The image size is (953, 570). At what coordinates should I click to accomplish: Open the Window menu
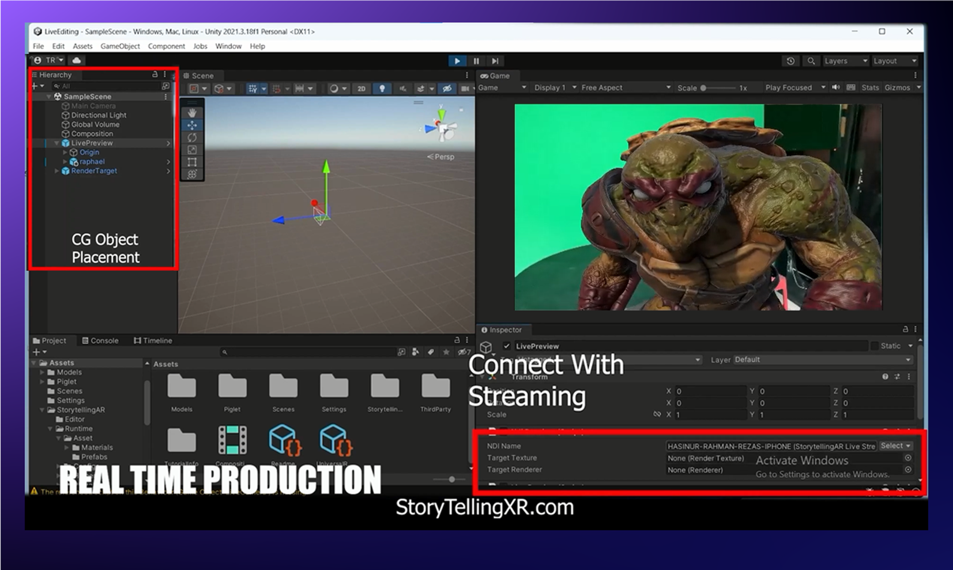click(x=228, y=46)
